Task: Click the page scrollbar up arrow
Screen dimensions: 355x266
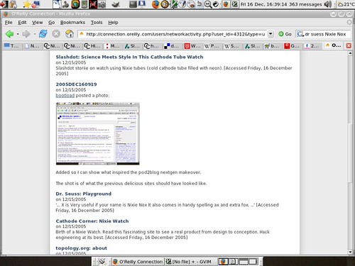Action: 350,53
